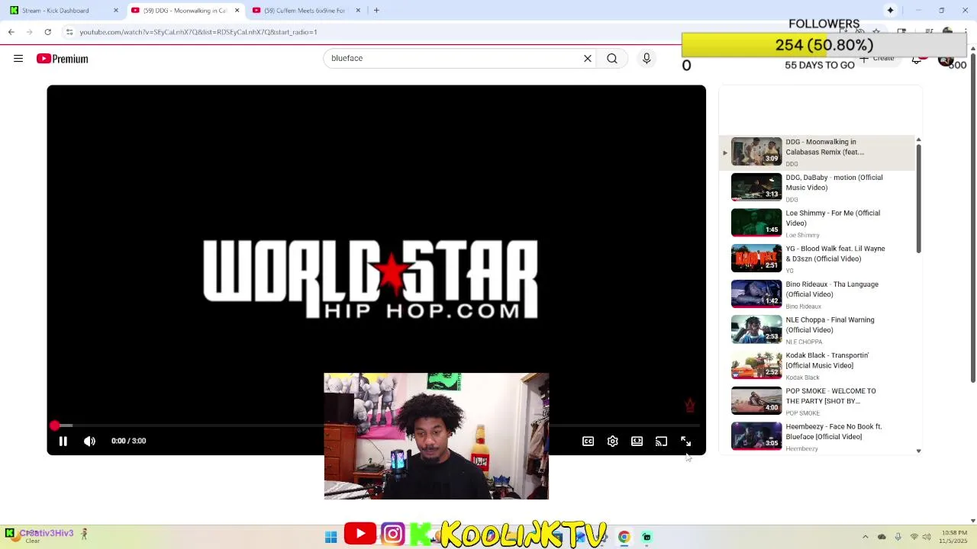This screenshot has width=977, height=549.
Task: Open the video player settings gear
Action: 612,441
